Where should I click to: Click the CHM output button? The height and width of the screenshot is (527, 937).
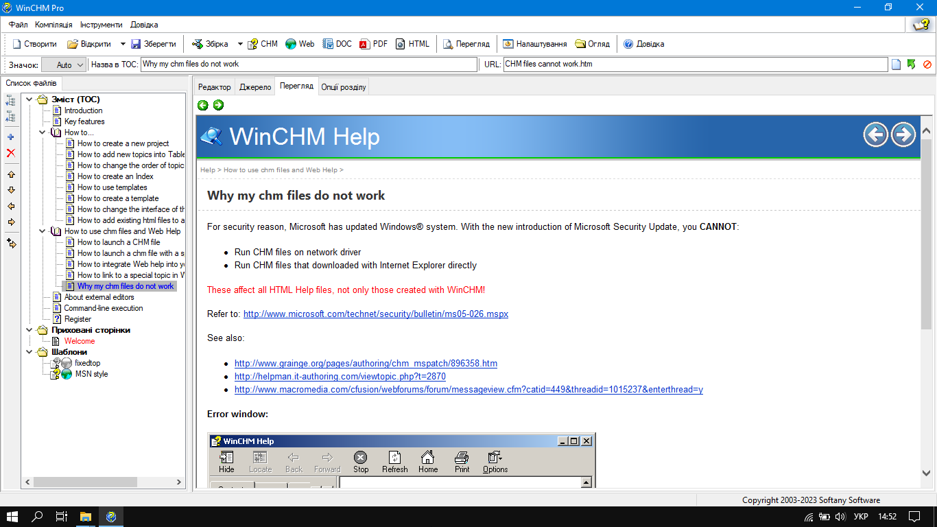263,44
